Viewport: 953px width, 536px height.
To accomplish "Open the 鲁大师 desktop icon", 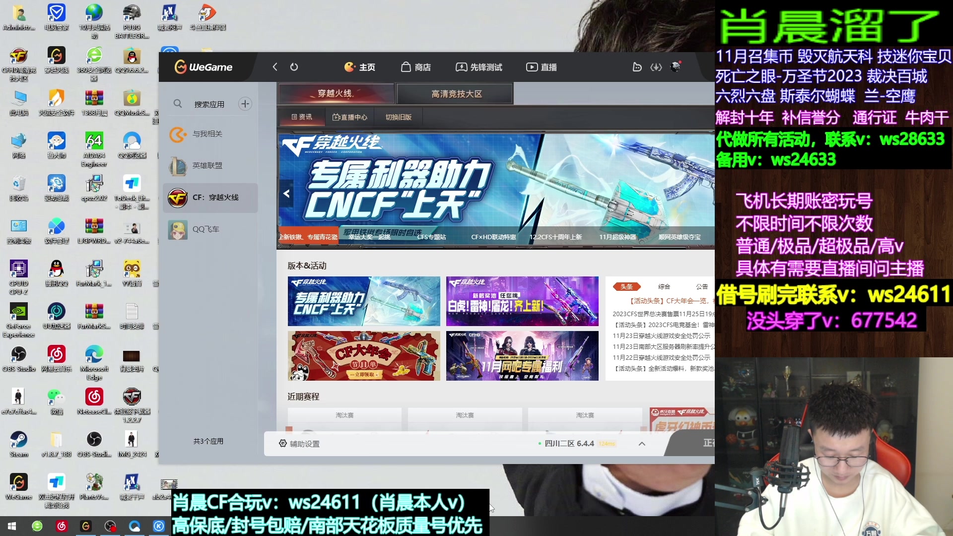I will pos(56,145).
